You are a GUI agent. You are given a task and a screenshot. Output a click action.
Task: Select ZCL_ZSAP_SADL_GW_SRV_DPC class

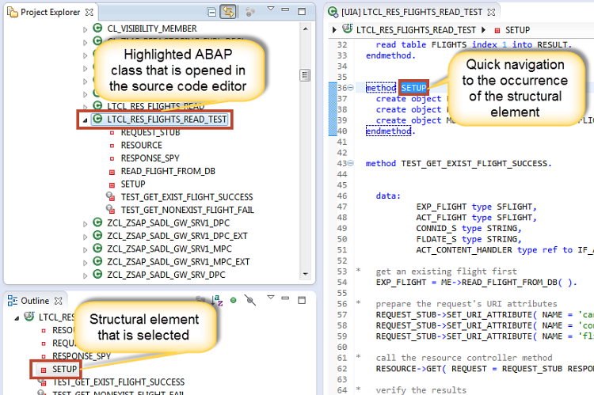point(166,275)
